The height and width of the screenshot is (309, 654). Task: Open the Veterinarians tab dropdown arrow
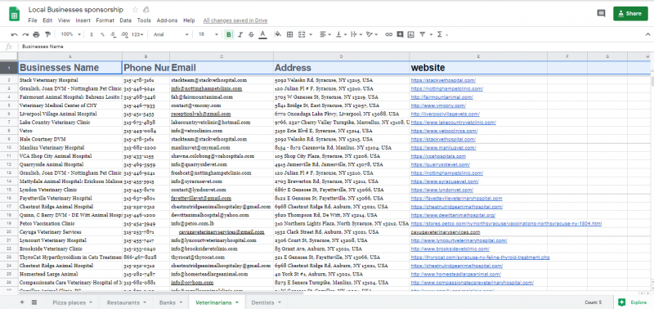[237, 302]
